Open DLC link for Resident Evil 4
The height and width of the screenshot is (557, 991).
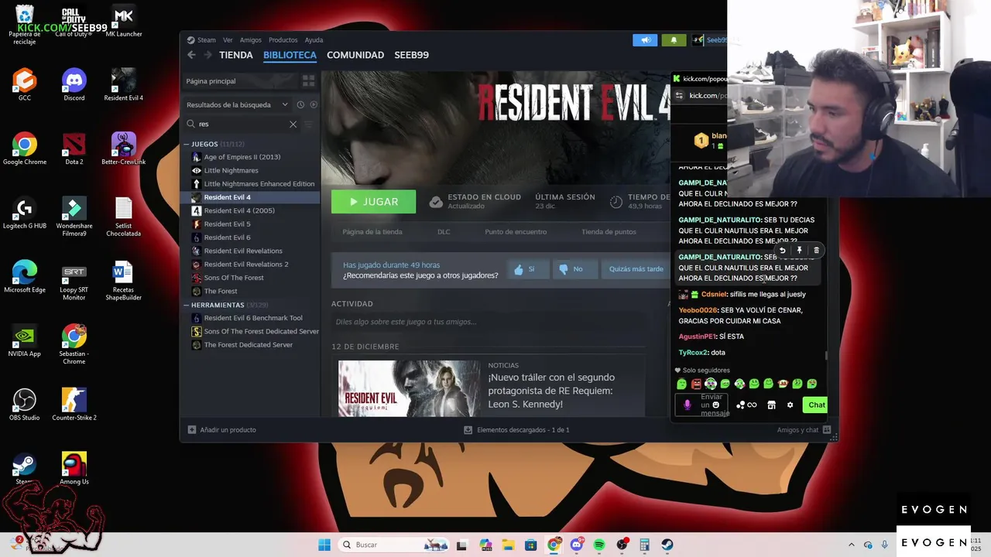[x=444, y=232]
